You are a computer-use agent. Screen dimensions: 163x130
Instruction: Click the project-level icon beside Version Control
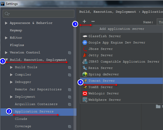coord(69,53)
